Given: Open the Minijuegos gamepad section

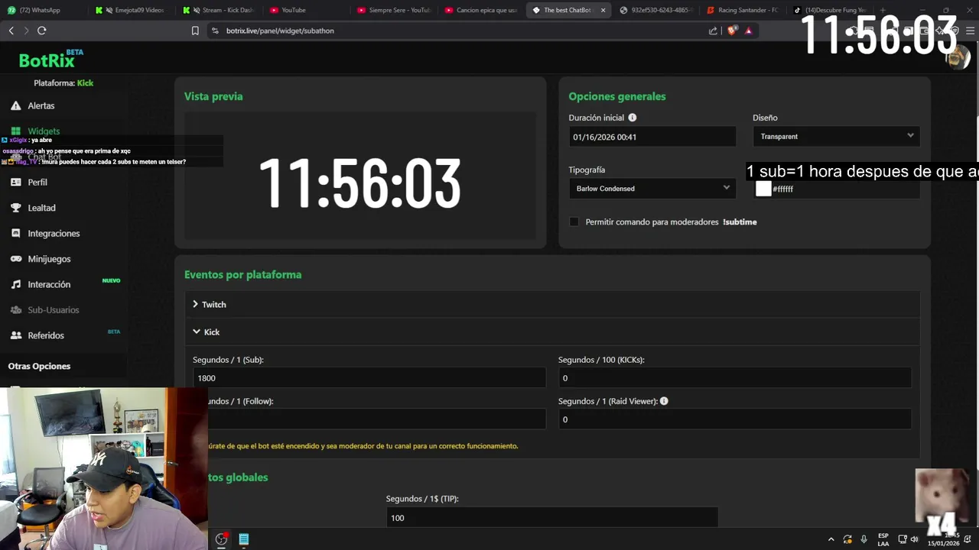Looking at the screenshot, I should tap(49, 259).
